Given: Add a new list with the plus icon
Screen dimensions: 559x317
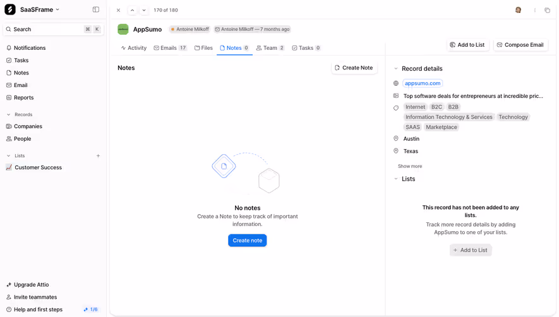Looking at the screenshot, I should (x=98, y=156).
